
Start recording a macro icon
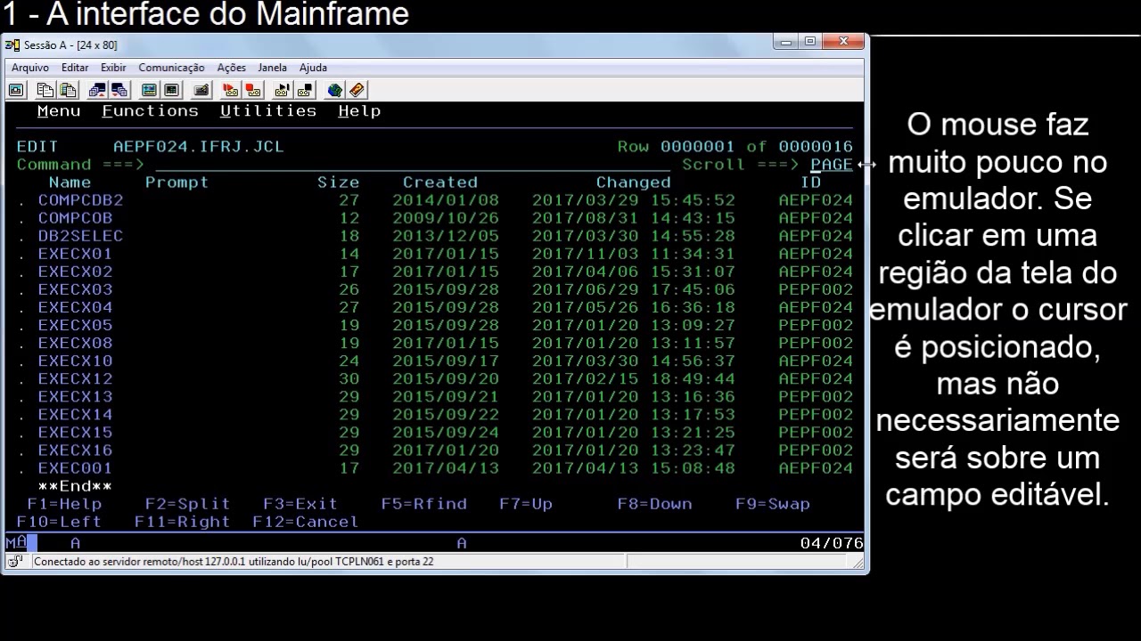(231, 90)
